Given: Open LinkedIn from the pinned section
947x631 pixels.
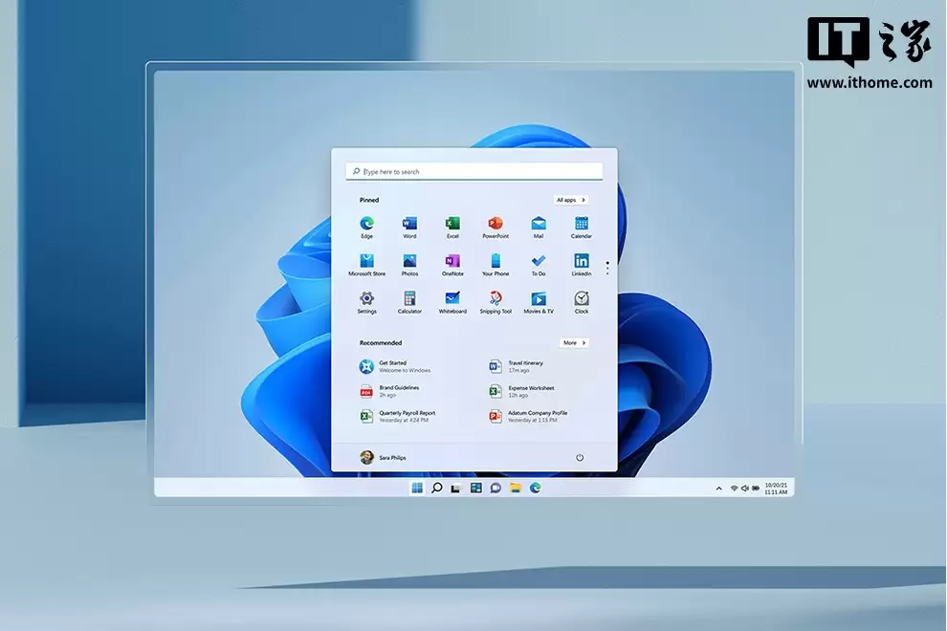Looking at the screenshot, I should pos(582,262).
